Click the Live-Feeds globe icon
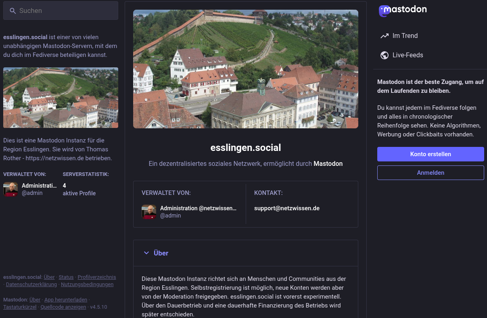 pyautogui.click(x=385, y=55)
